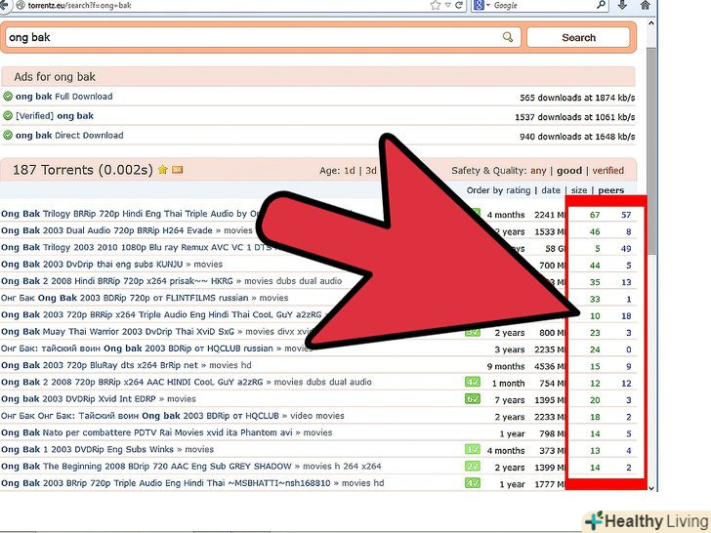
Task: Open Ong Bak The Beginning GREY SHADOW torrent
Action: 146,466
